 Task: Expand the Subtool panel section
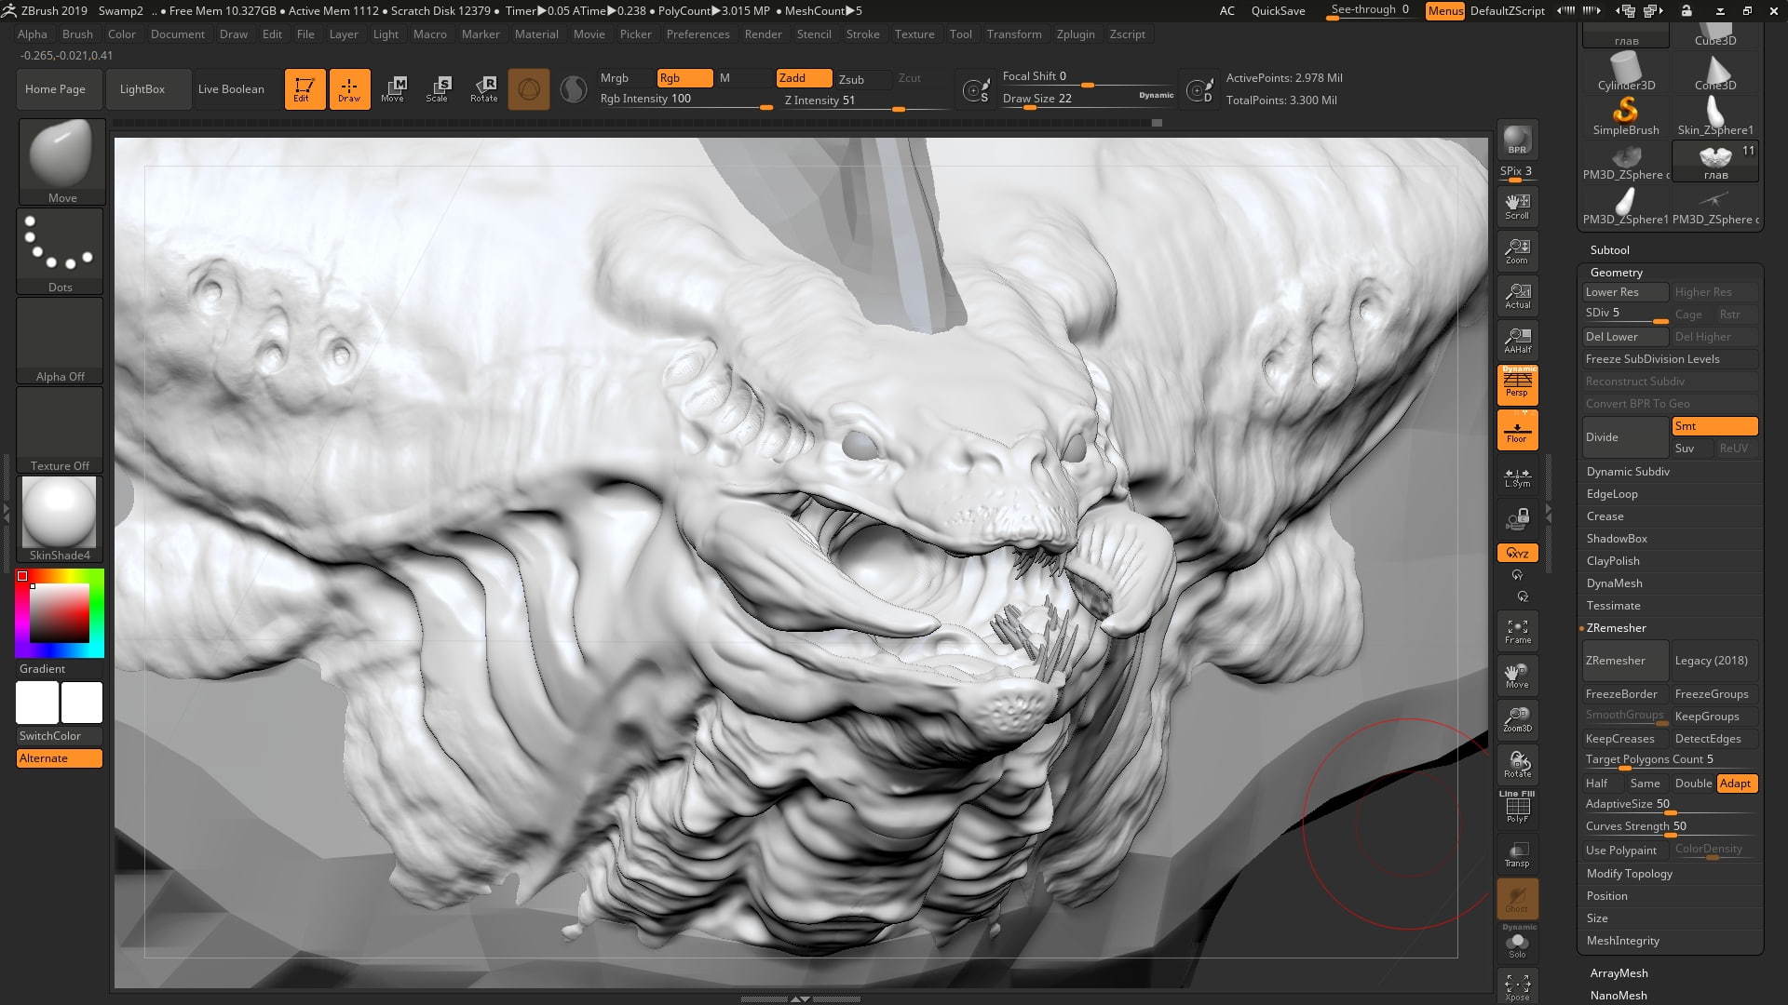coord(1608,249)
